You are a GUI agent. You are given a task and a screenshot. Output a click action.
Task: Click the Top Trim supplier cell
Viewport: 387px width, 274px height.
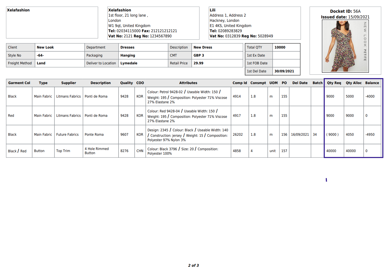(63, 151)
